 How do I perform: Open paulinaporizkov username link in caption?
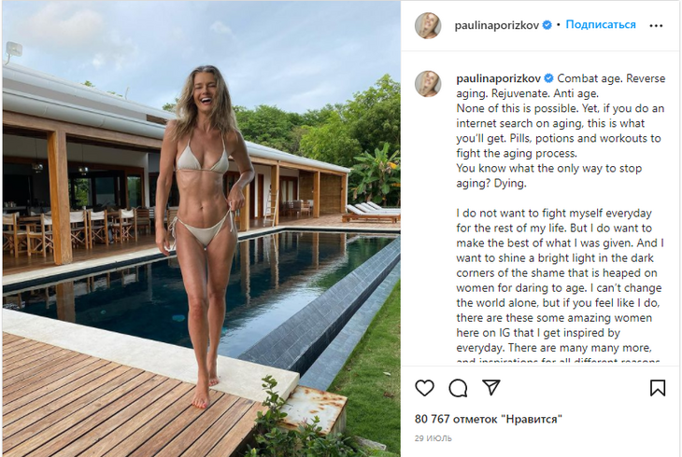[499, 78]
